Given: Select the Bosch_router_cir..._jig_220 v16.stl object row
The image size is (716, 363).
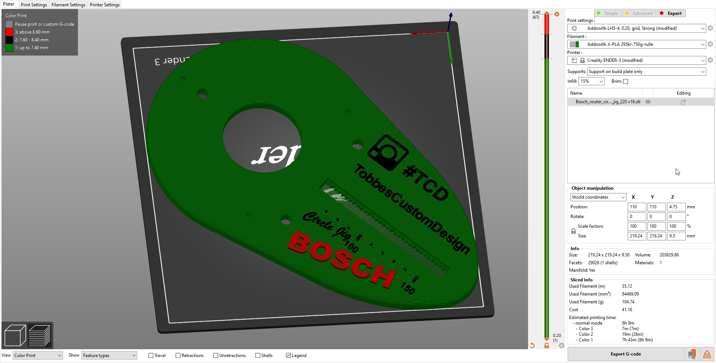Looking at the screenshot, I should point(641,102).
